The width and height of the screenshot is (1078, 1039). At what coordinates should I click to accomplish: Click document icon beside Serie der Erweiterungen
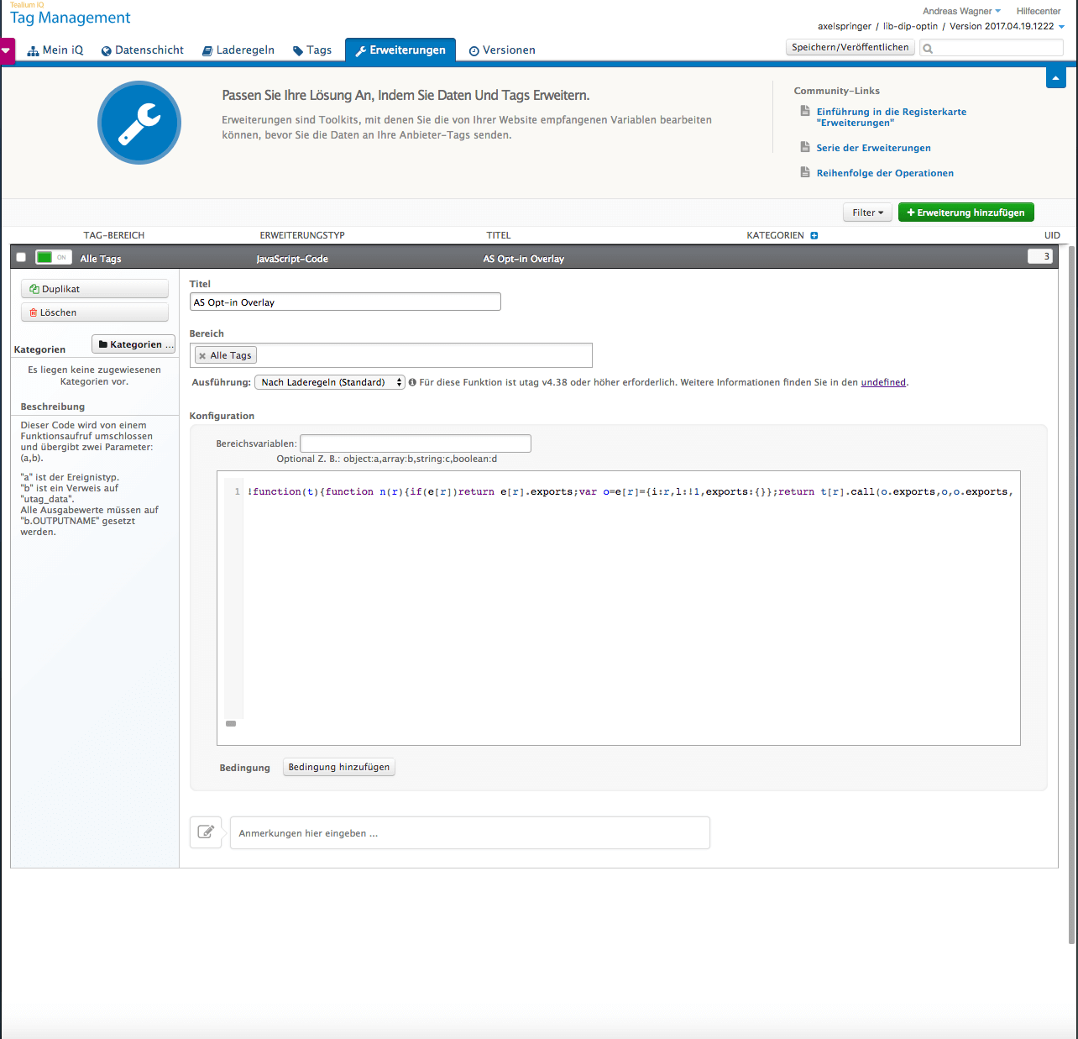[x=805, y=147]
